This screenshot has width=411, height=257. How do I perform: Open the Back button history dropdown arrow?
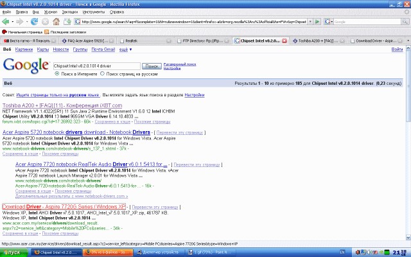click(x=13, y=22)
